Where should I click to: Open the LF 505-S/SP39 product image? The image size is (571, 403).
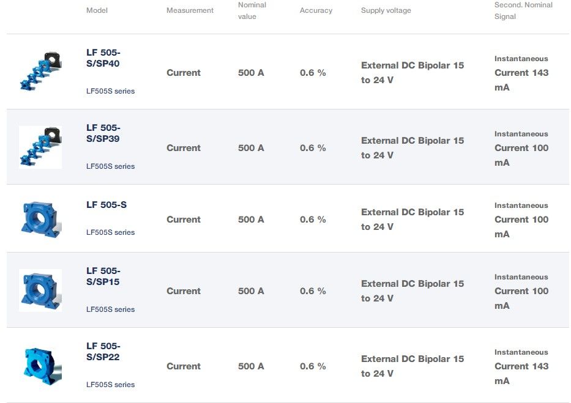coord(40,147)
